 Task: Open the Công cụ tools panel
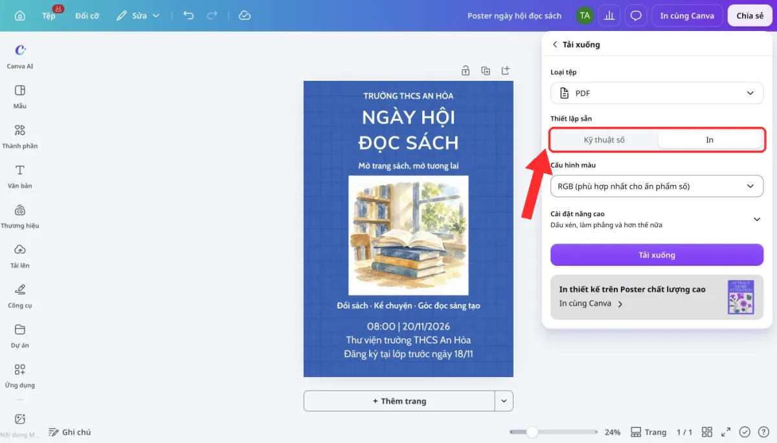pyautogui.click(x=20, y=296)
